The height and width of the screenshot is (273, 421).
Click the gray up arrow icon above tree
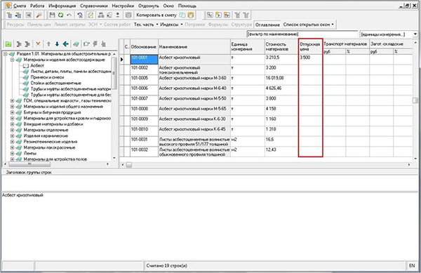[x=48, y=44]
